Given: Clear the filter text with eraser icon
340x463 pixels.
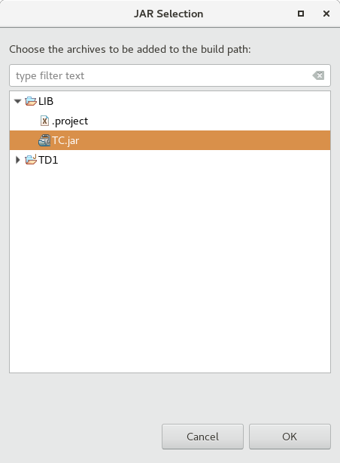Looking at the screenshot, I should [318, 75].
